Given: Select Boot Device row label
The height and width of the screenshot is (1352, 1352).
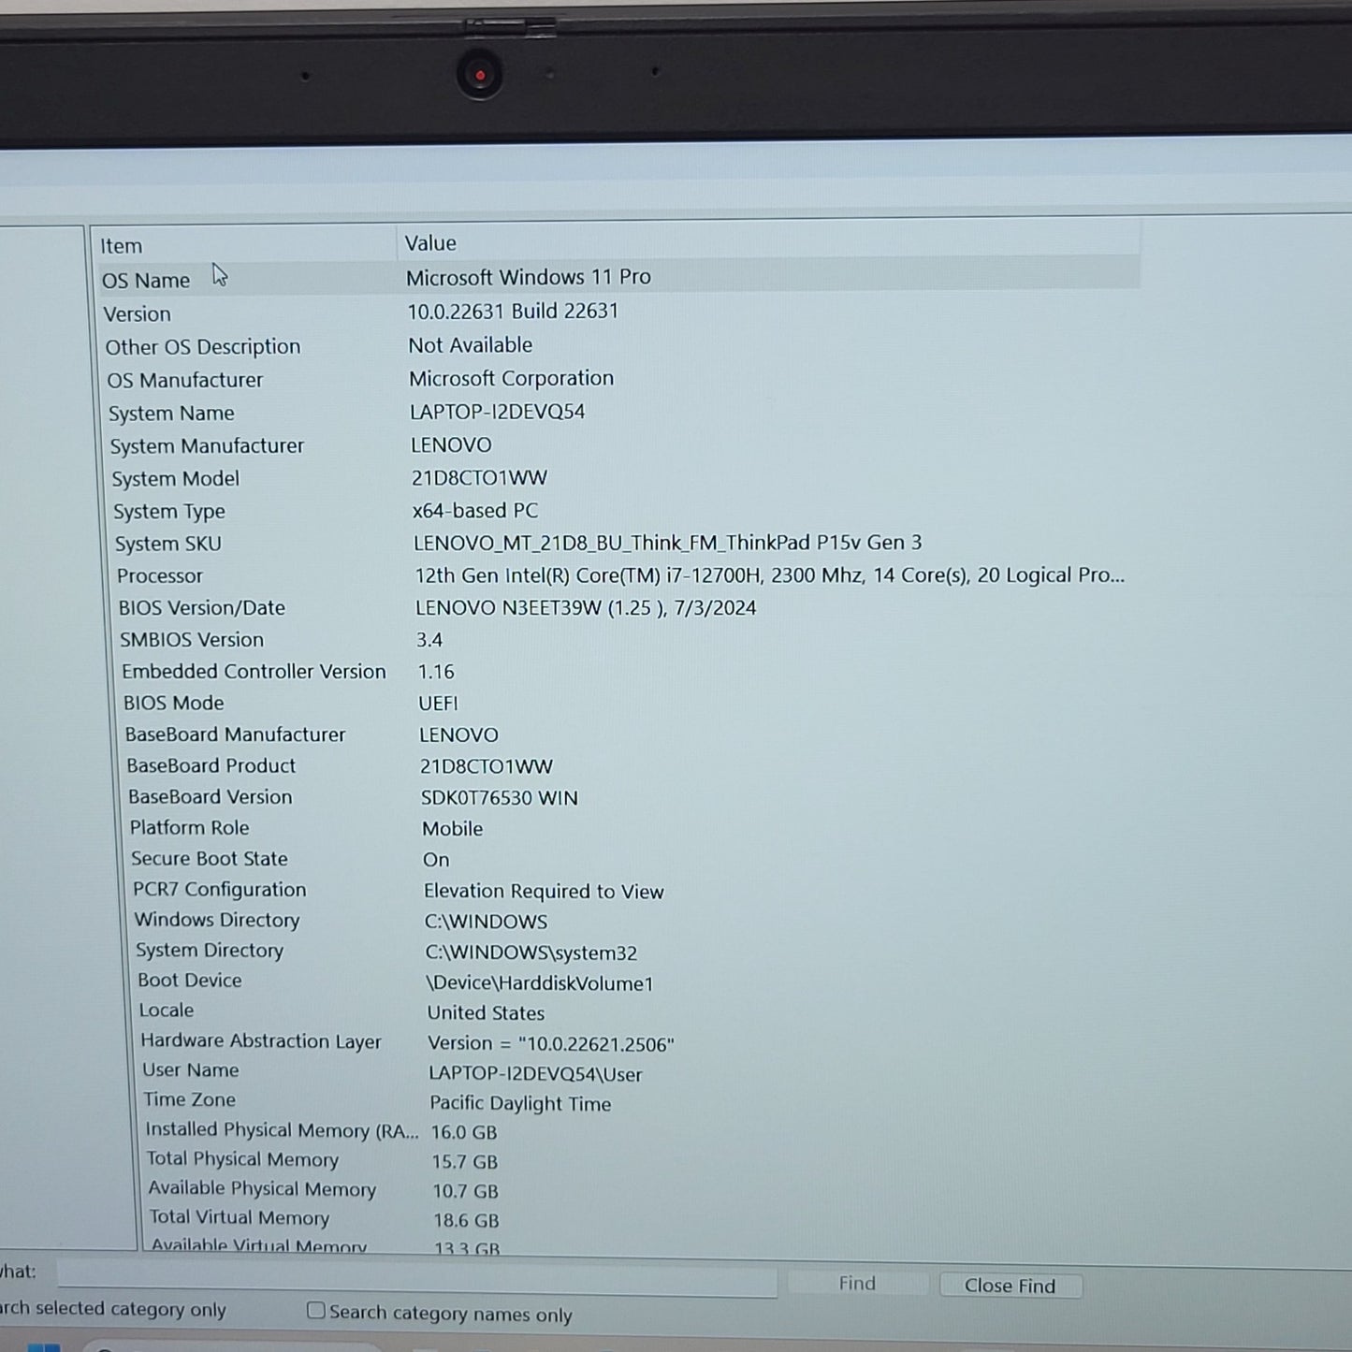Looking at the screenshot, I should (x=190, y=980).
